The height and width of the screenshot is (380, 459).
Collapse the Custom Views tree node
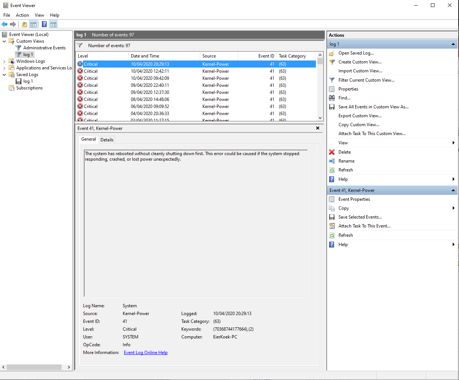(x=4, y=41)
